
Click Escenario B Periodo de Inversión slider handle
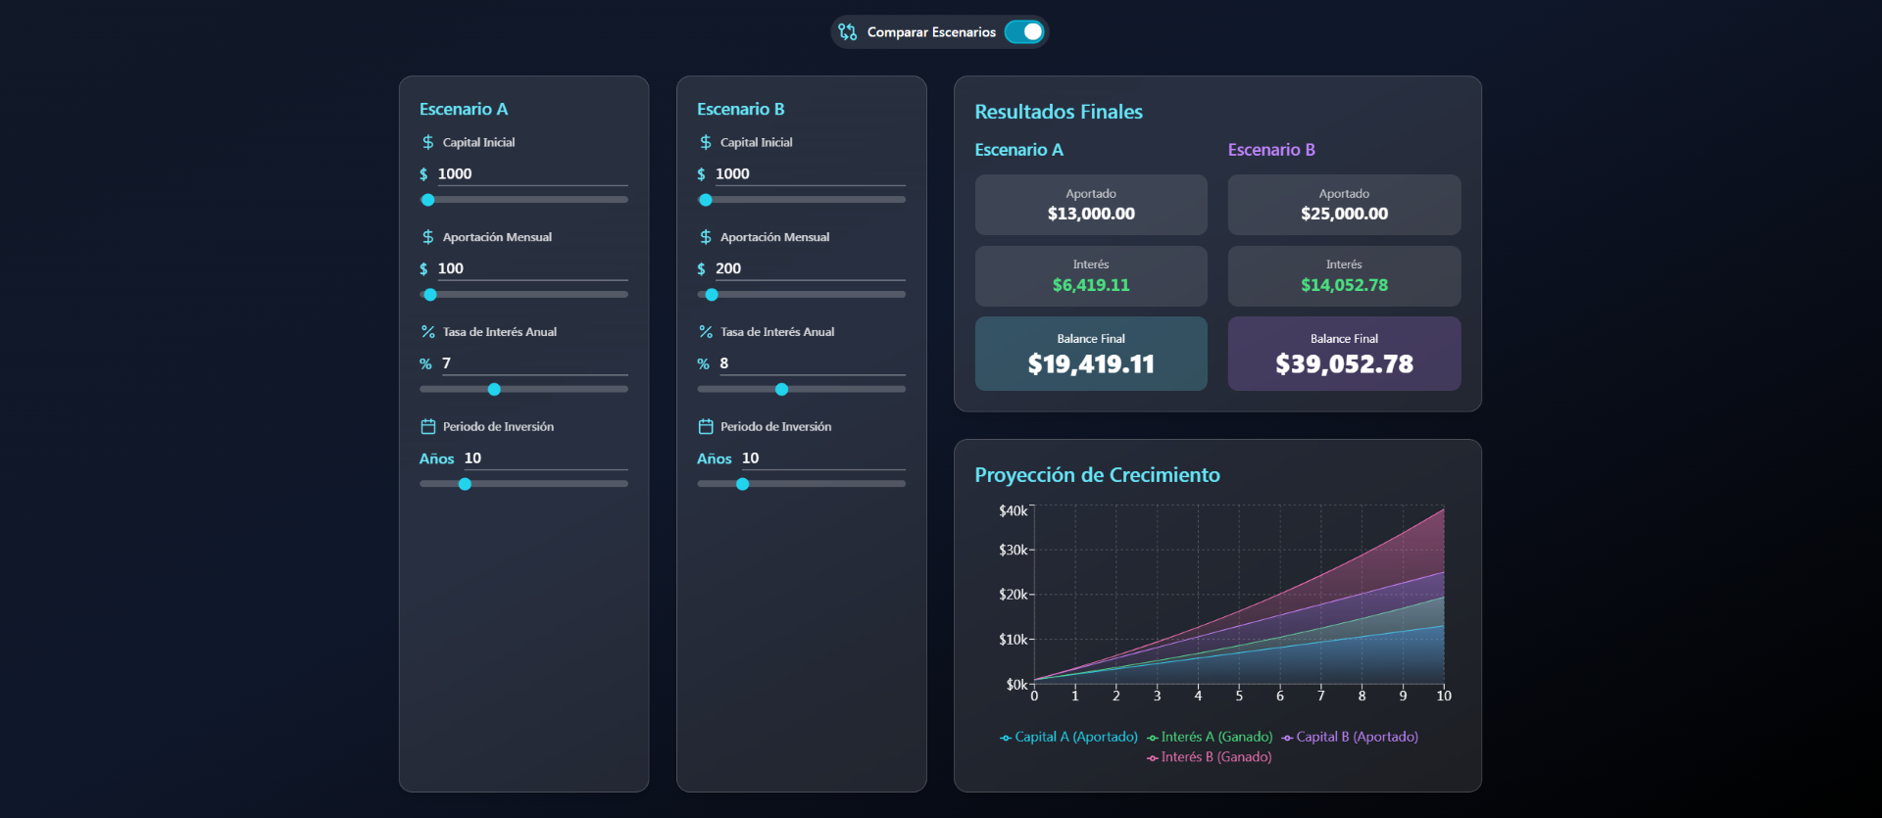click(x=743, y=484)
